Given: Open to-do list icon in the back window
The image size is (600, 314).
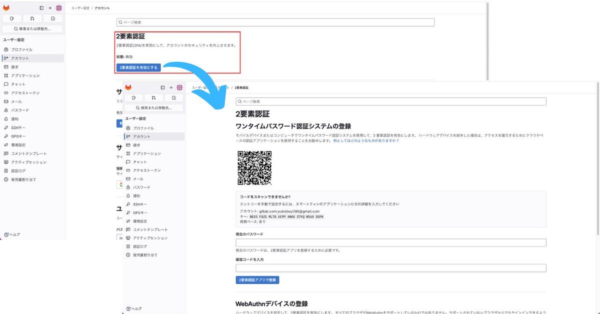Looking at the screenshot, I should [53, 18].
